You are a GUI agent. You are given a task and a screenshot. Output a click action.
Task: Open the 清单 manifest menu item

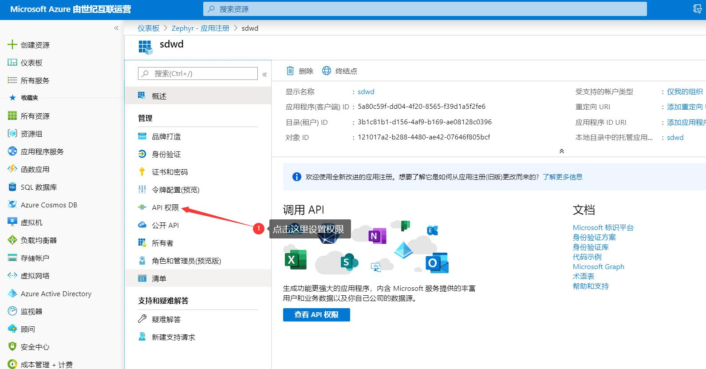pyautogui.click(x=198, y=278)
